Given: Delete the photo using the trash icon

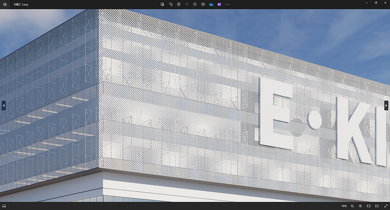Looking at the screenshot, I should point(179,4).
